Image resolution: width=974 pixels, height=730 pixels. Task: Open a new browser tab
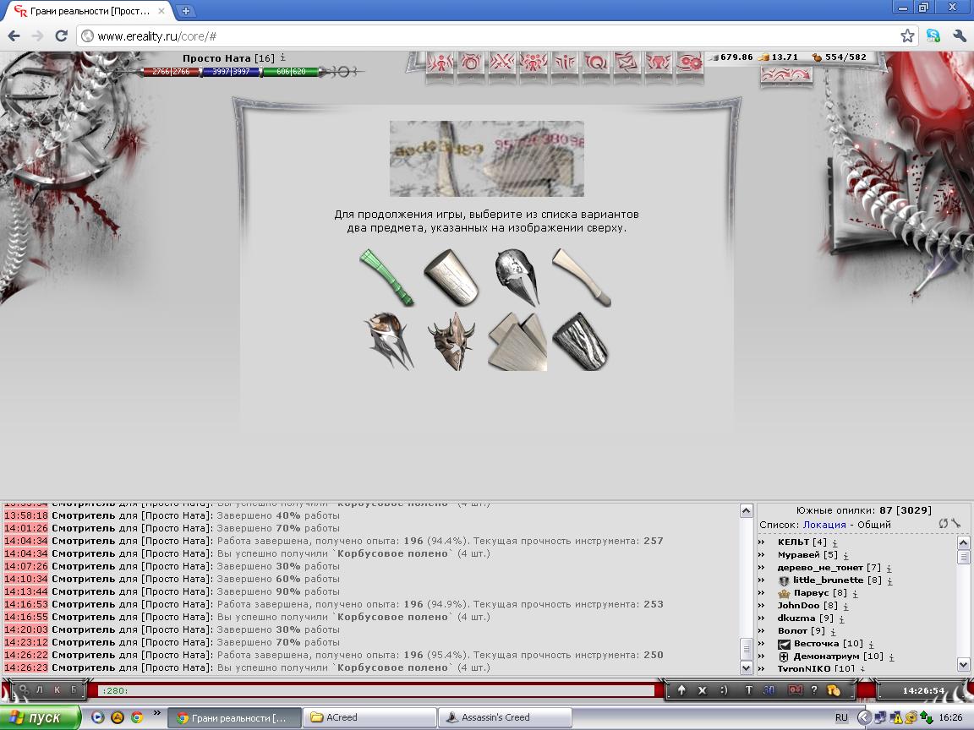tap(186, 11)
